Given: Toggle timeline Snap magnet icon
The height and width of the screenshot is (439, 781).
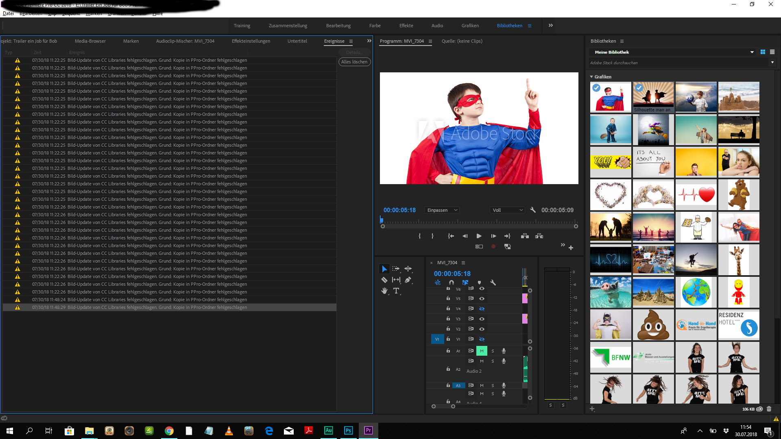Looking at the screenshot, I should (x=452, y=283).
